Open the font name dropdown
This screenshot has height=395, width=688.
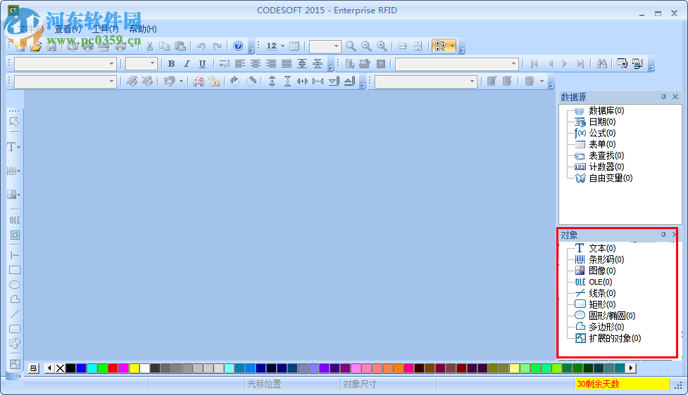pos(65,64)
